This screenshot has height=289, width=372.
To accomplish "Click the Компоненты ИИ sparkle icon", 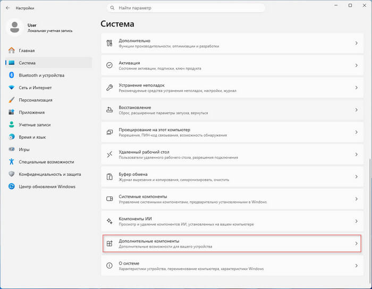I will [109, 221].
